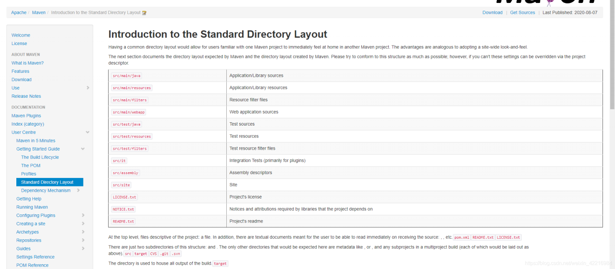615x269 pixels.
Task: Open the Download link in top bar
Action: pyautogui.click(x=492, y=12)
